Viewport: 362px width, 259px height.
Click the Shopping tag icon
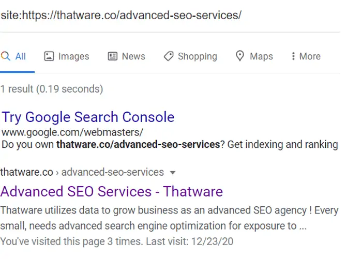pos(169,56)
